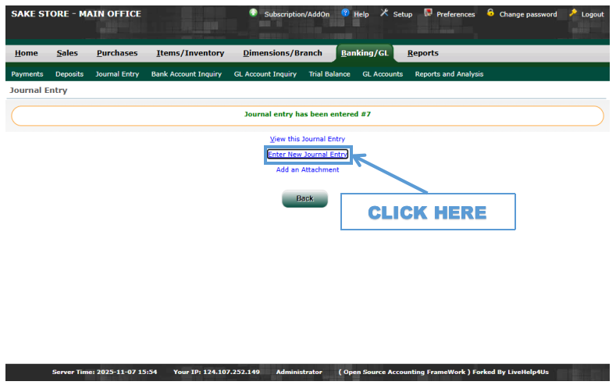Click the Setup tools icon
The height and width of the screenshot is (385, 616).
pyautogui.click(x=384, y=13)
